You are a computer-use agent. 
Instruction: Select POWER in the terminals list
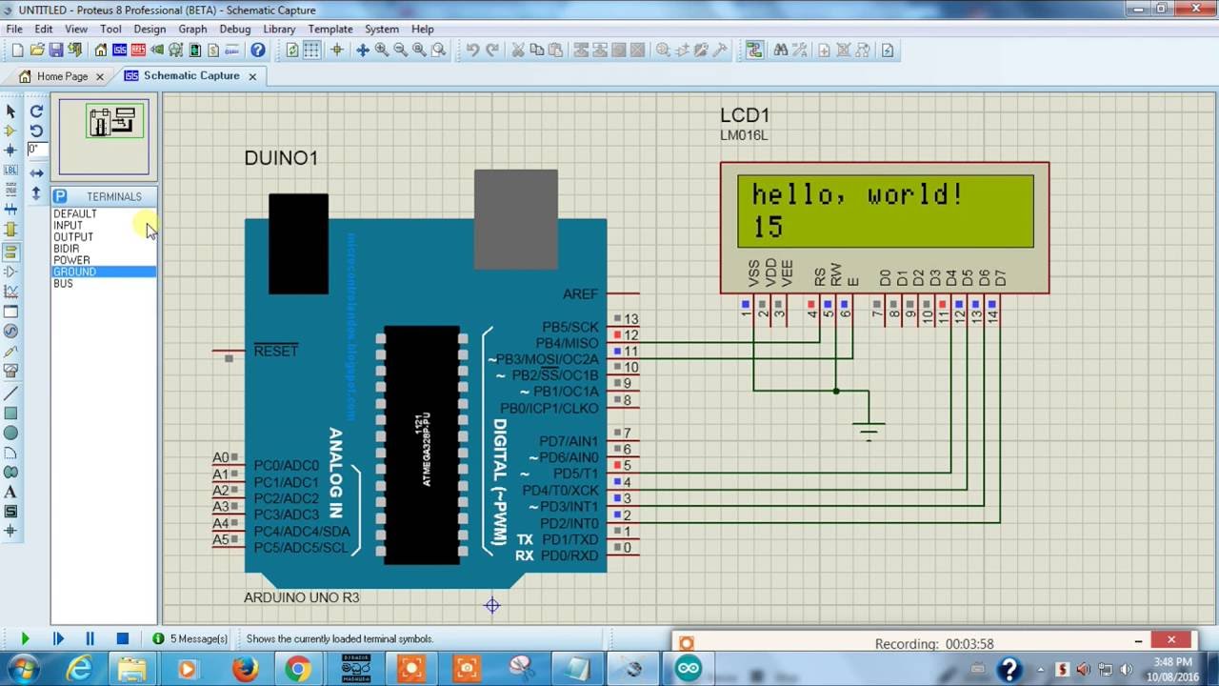[x=71, y=260]
